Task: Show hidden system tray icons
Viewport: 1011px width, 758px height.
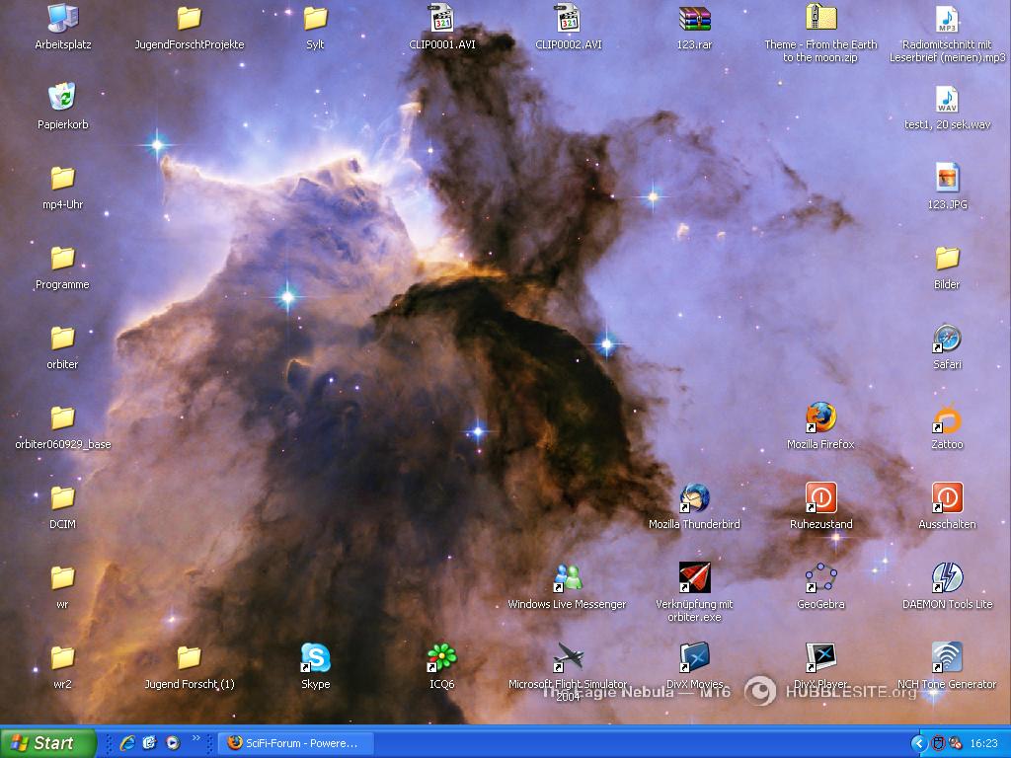Action: (919, 743)
